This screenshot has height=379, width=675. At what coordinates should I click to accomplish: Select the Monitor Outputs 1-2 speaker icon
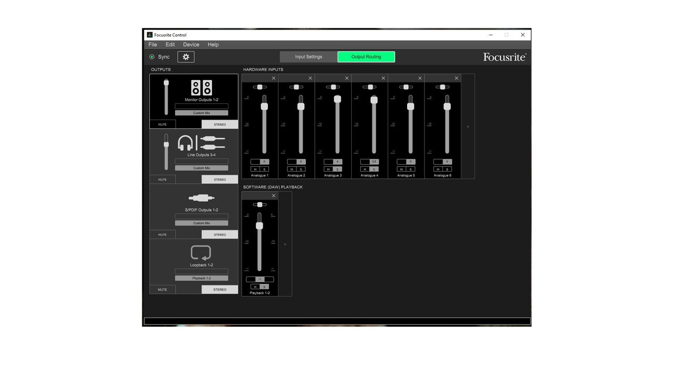201,87
